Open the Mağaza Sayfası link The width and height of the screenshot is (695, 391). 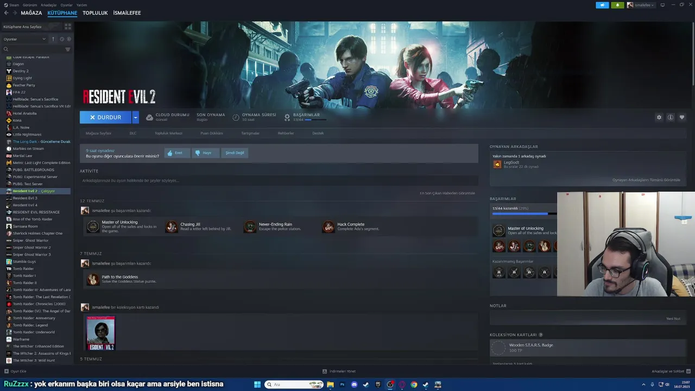[x=98, y=133]
